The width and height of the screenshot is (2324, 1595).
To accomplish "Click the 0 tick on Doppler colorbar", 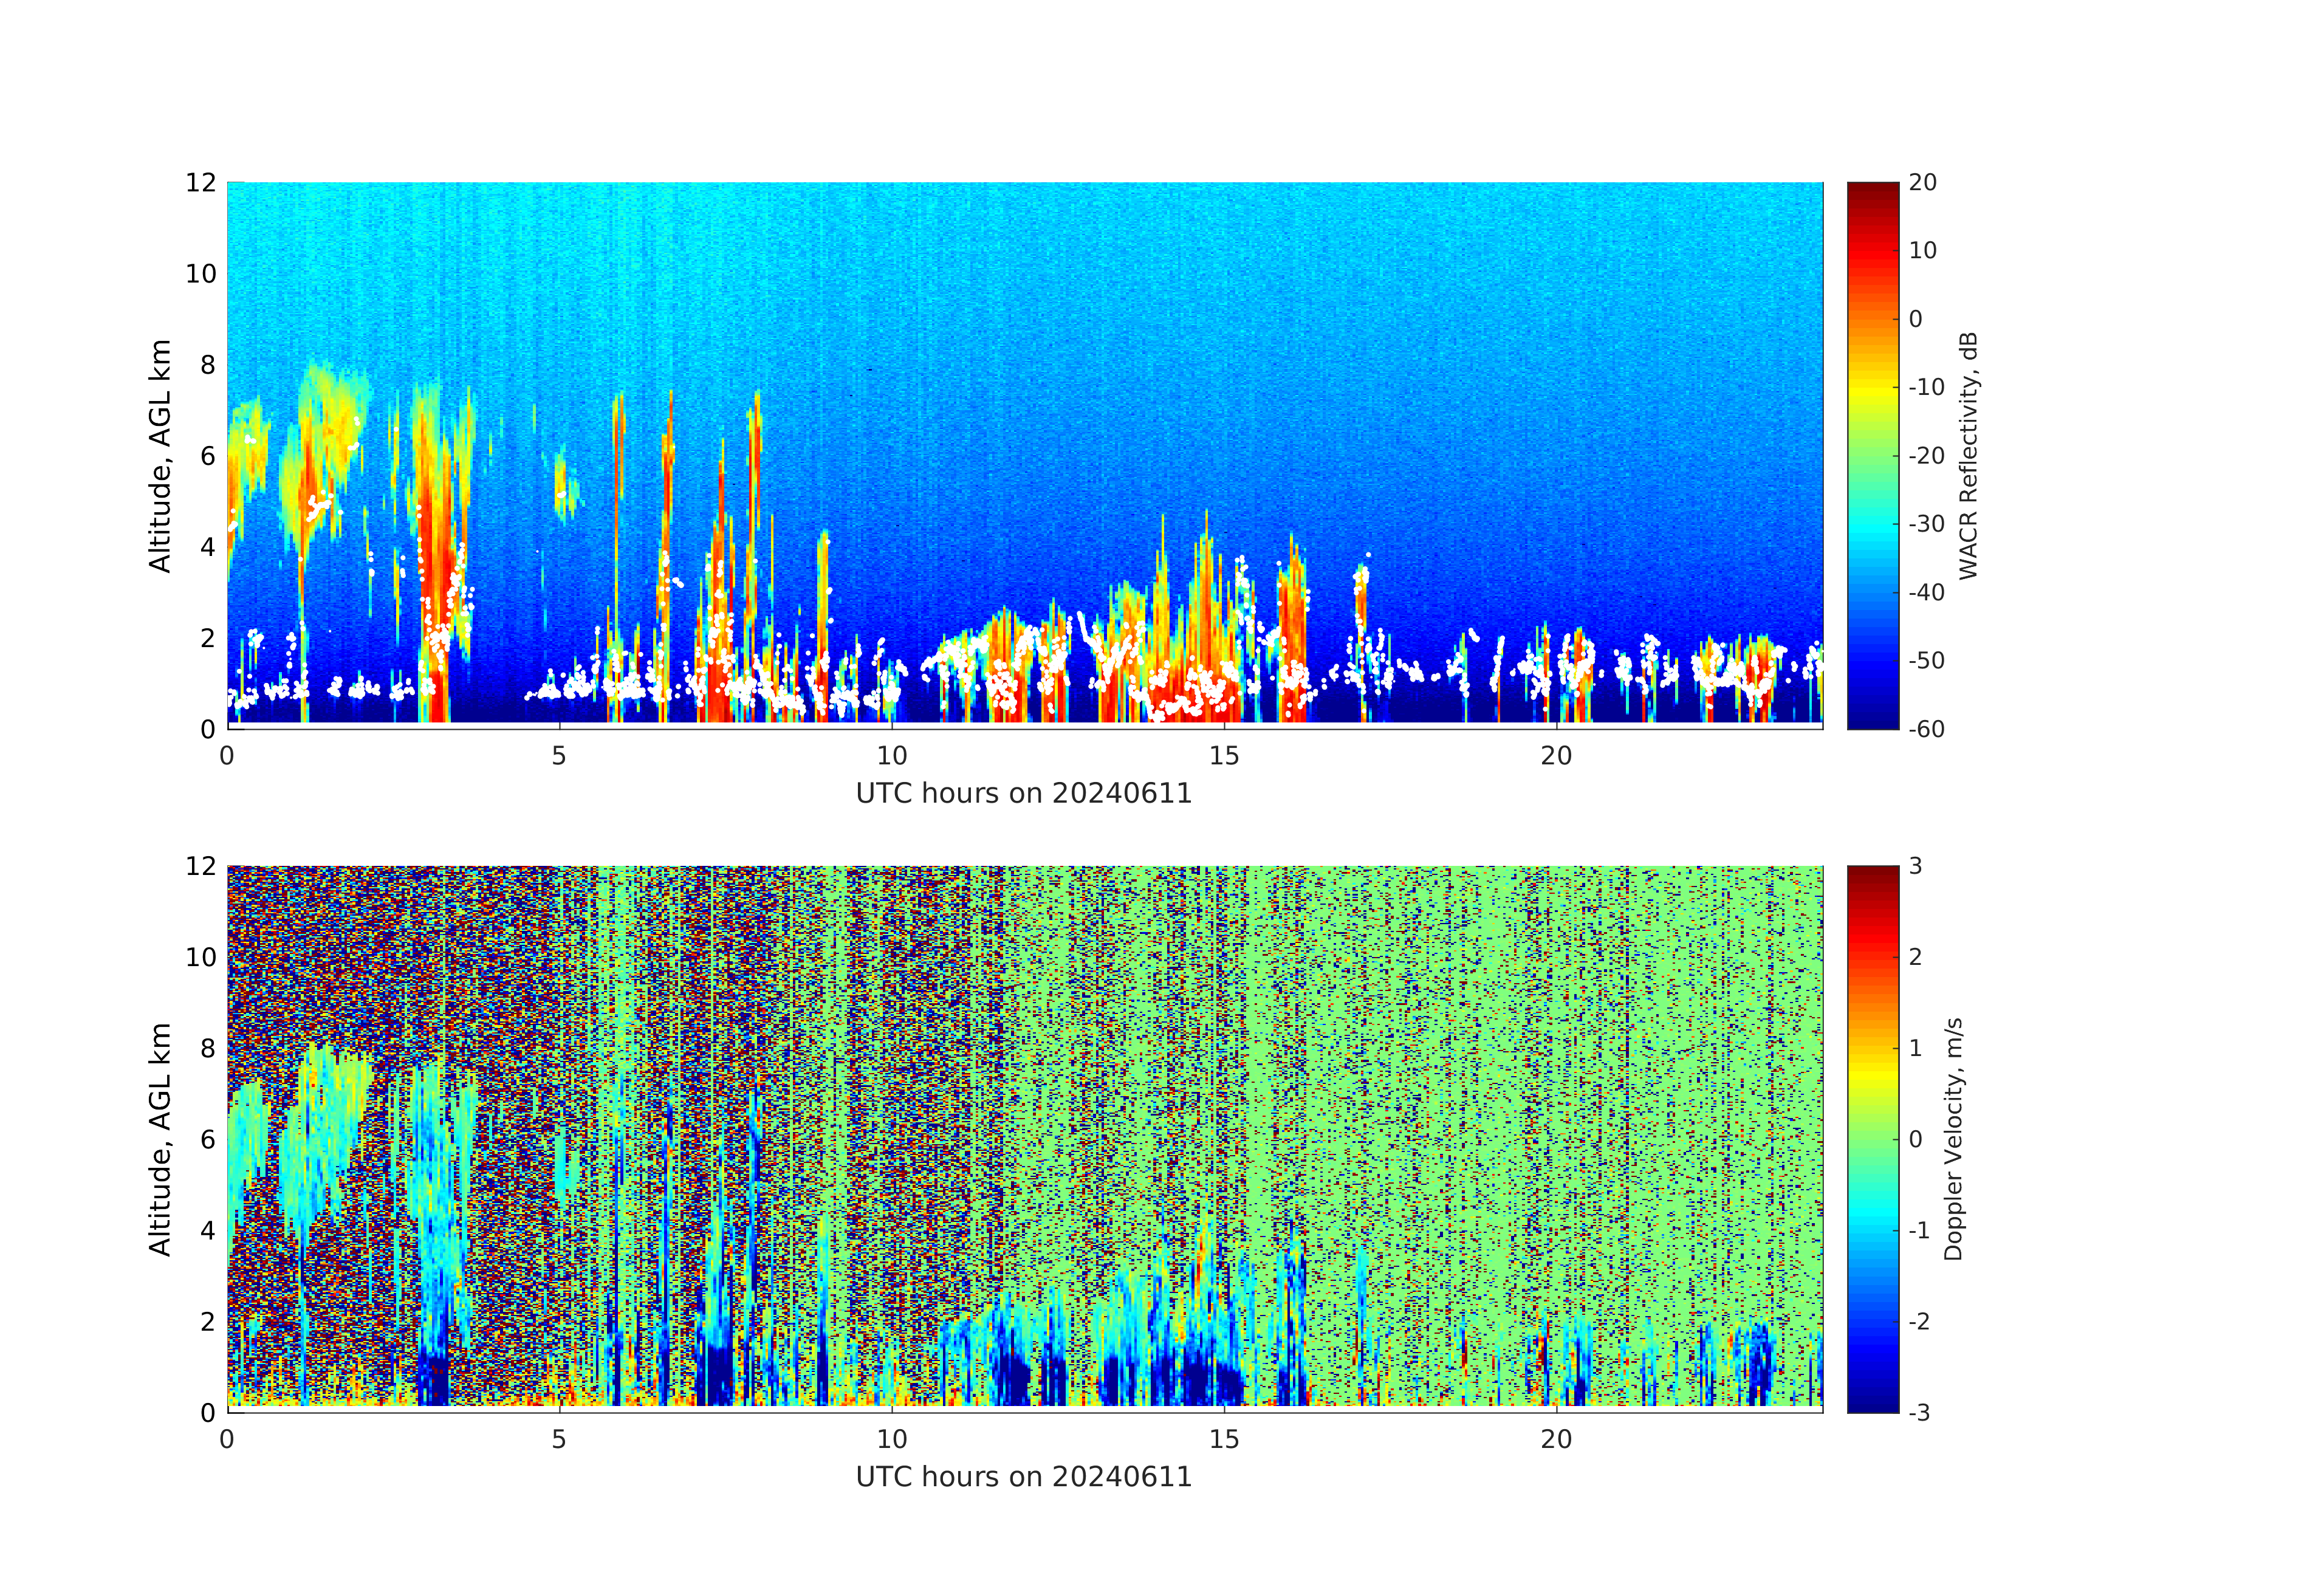I will click(1915, 1139).
